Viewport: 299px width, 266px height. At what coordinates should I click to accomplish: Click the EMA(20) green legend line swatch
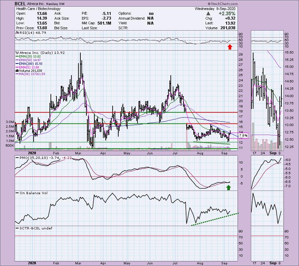click(17, 57)
